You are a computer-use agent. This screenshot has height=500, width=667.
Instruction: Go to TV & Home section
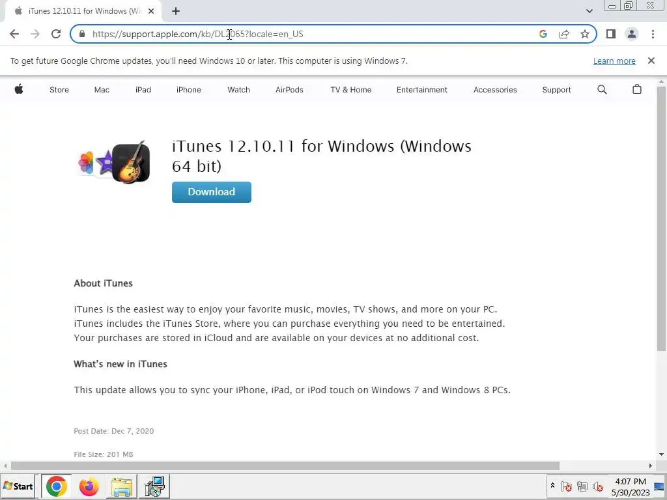click(351, 90)
